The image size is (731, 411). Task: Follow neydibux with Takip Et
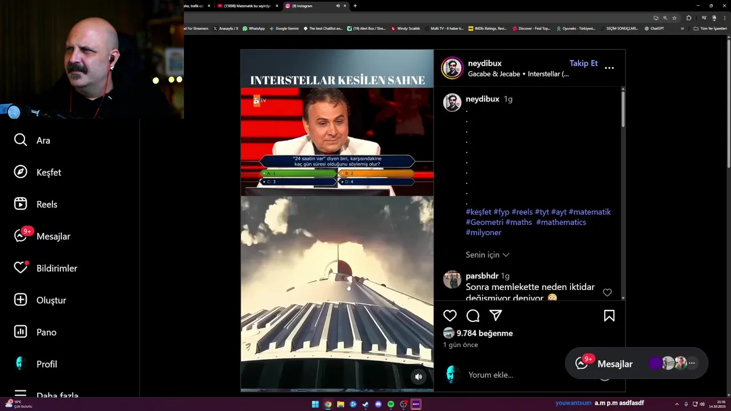583,63
